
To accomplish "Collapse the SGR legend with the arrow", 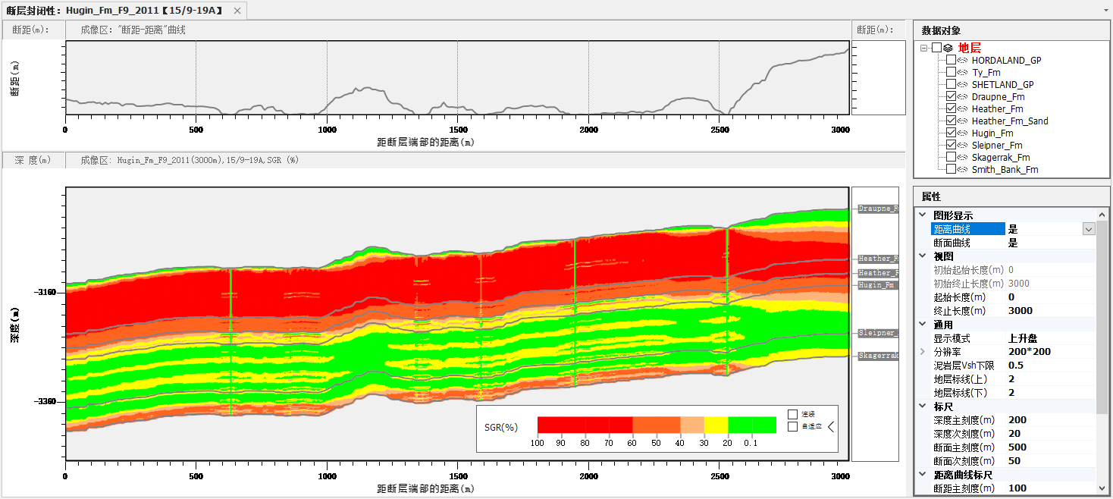I will 831,426.
